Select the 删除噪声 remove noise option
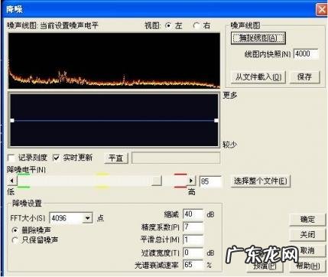Viewport: 328px width, 277px height. tap(15, 230)
